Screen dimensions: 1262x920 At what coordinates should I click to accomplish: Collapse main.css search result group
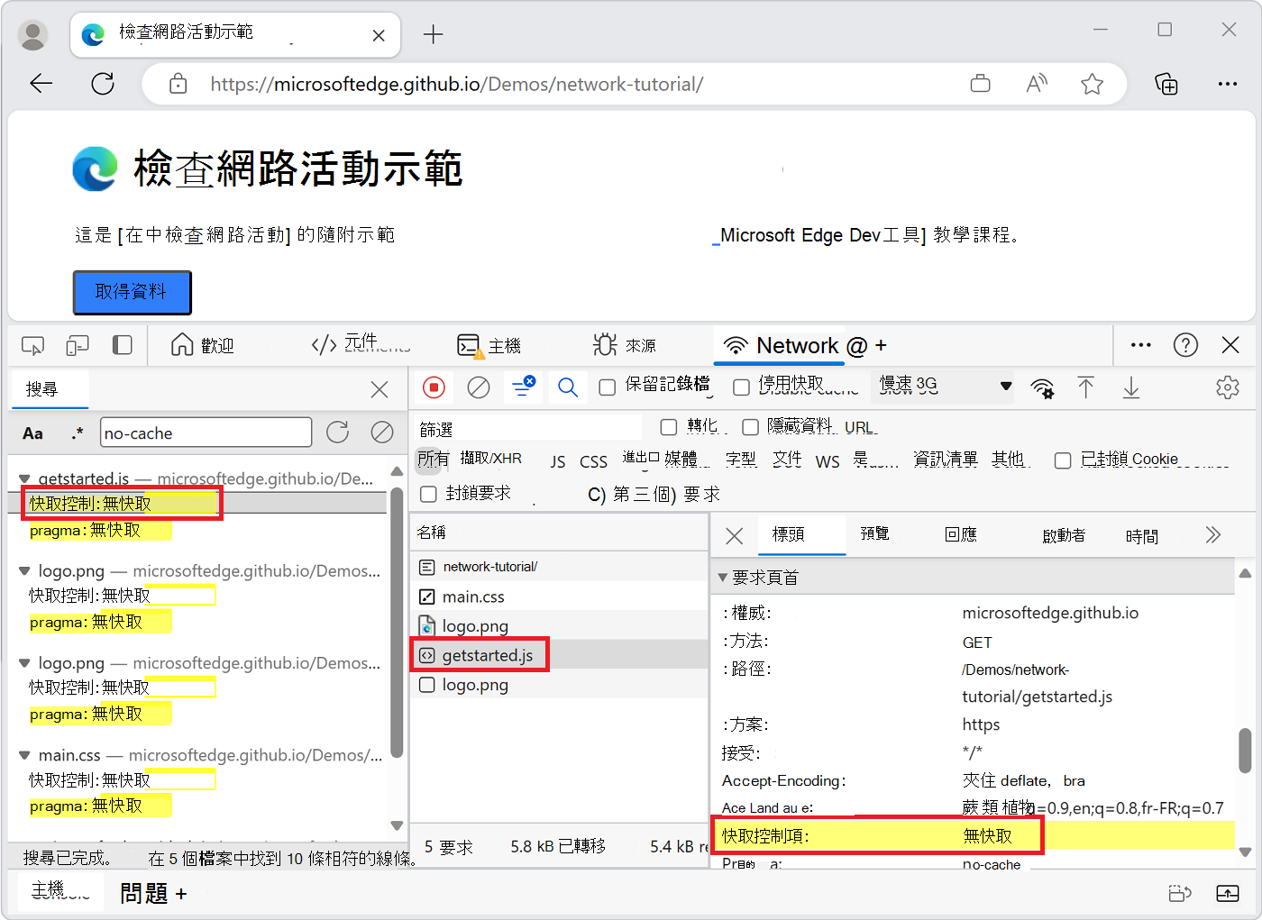(24, 755)
